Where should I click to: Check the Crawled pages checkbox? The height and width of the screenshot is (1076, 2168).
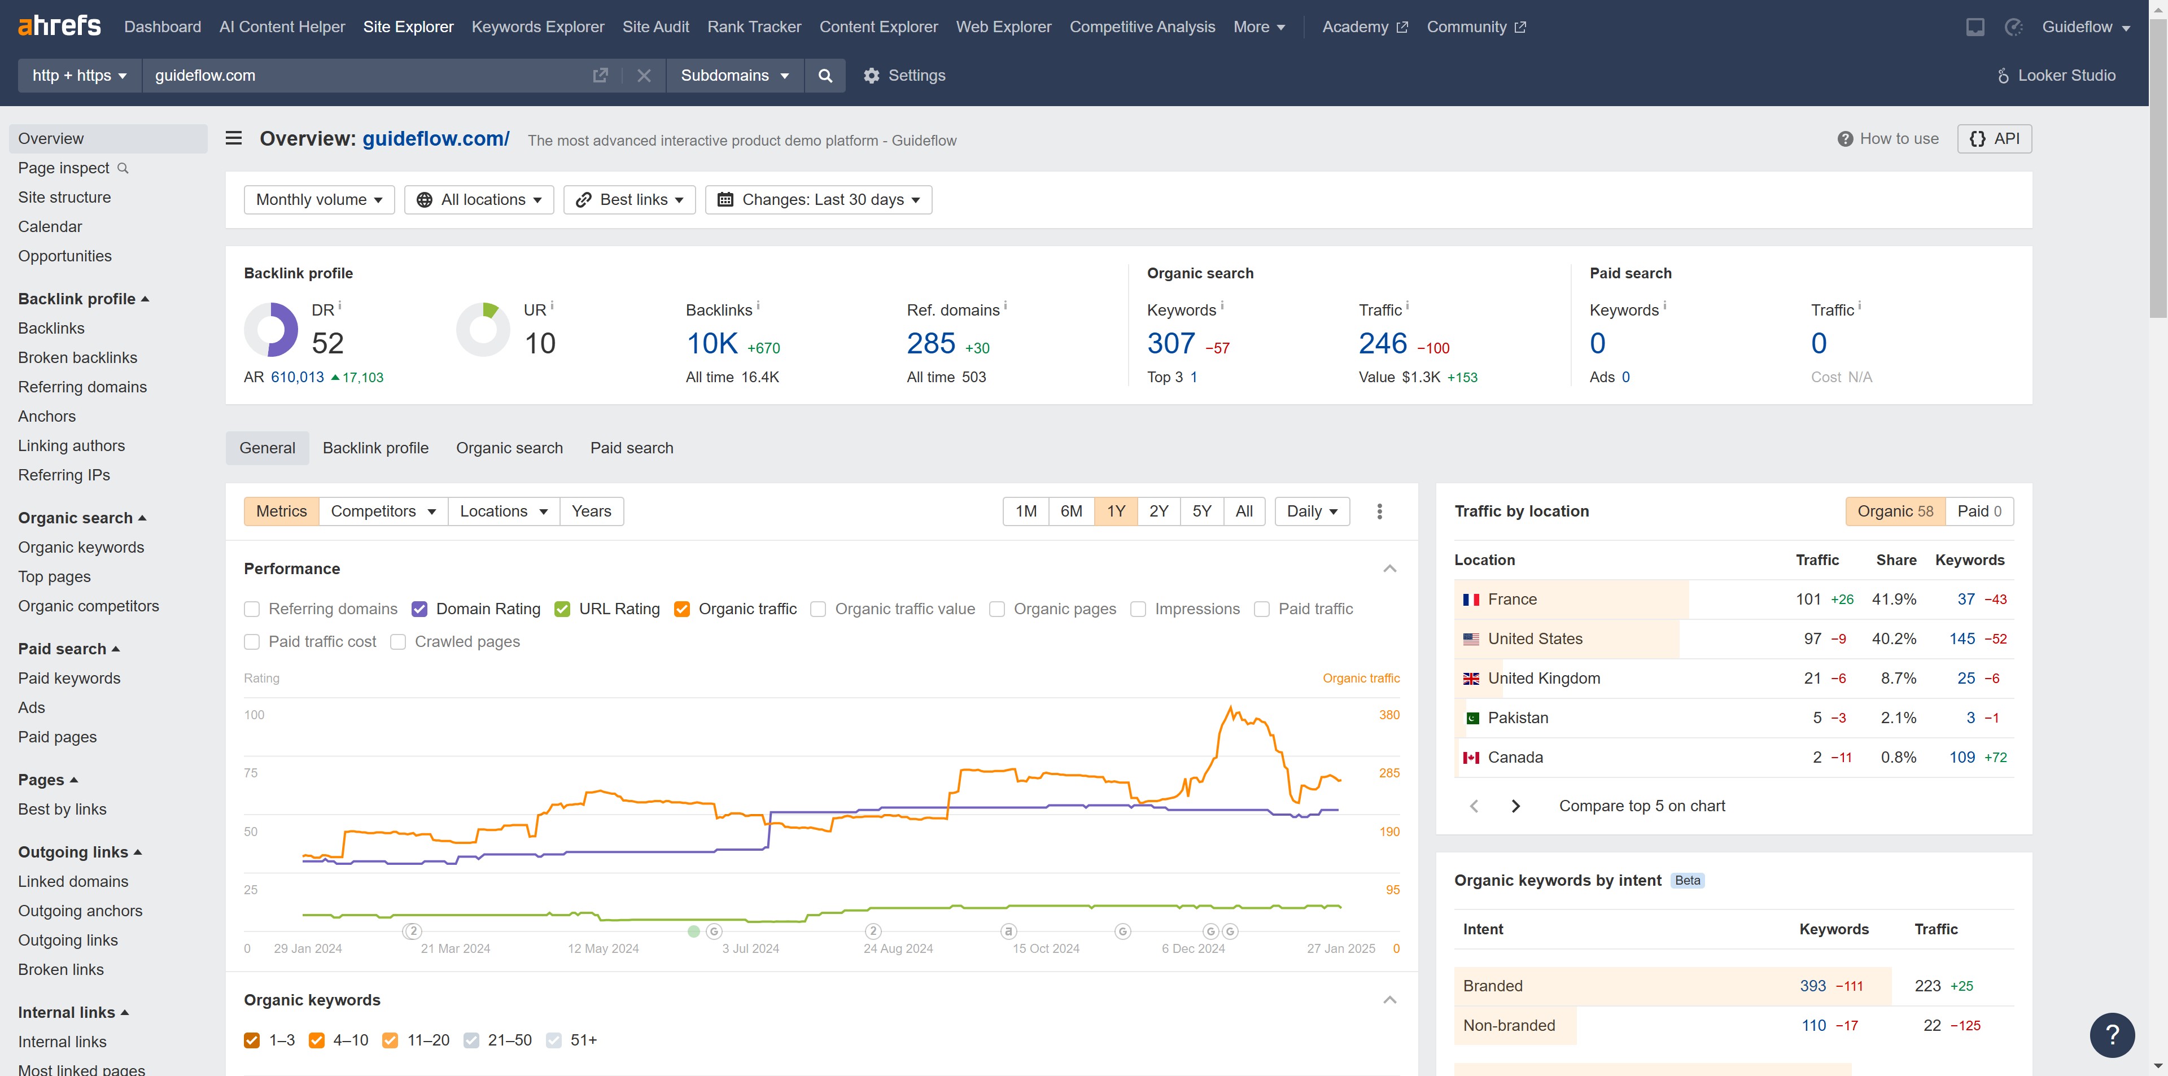[398, 642]
